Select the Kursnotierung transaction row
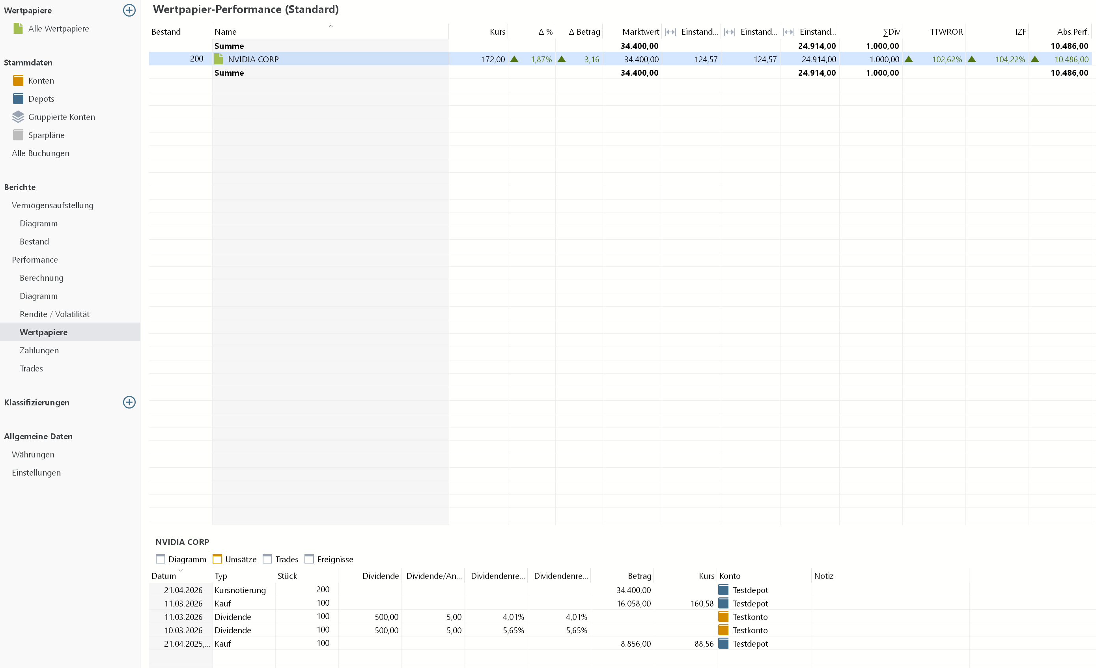 tap(240, 590)
